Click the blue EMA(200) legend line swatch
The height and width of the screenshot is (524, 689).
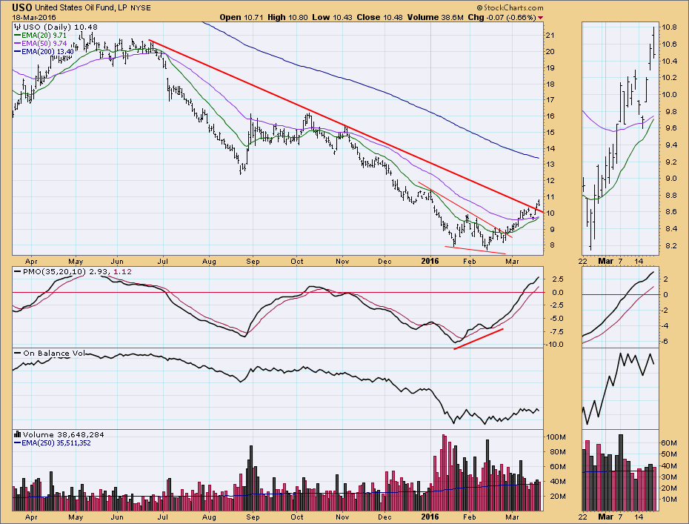17,52
